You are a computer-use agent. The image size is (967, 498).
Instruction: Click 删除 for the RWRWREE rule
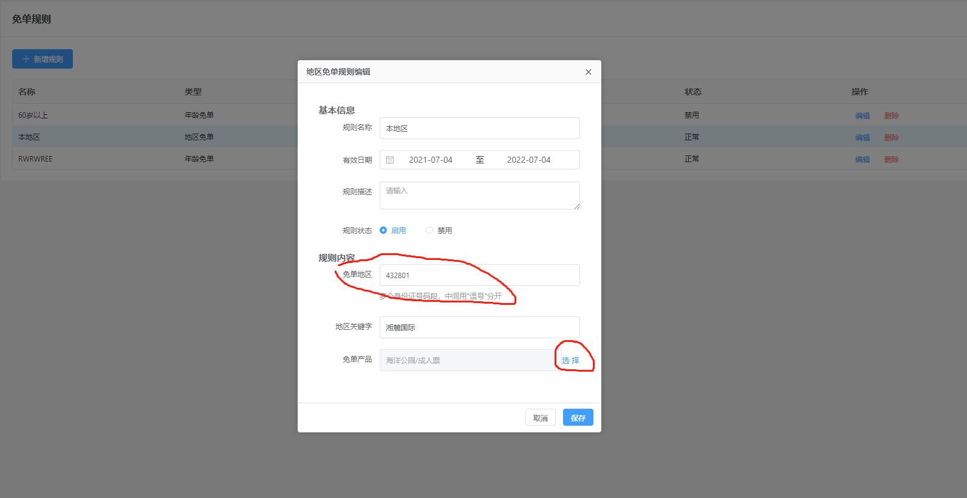891,160
